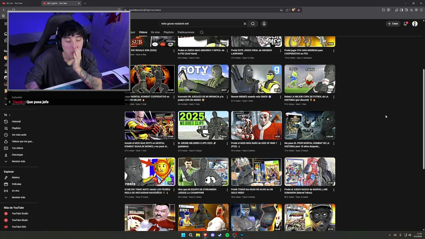Clear the YouTube search text with X
The image size is (425, 239).
(x=245, y=24)
